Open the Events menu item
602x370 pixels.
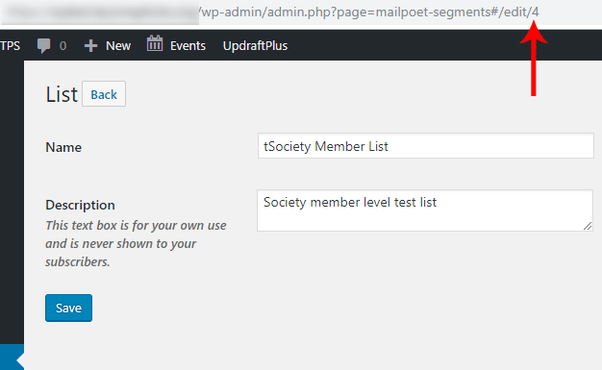(x=176, y=45)
